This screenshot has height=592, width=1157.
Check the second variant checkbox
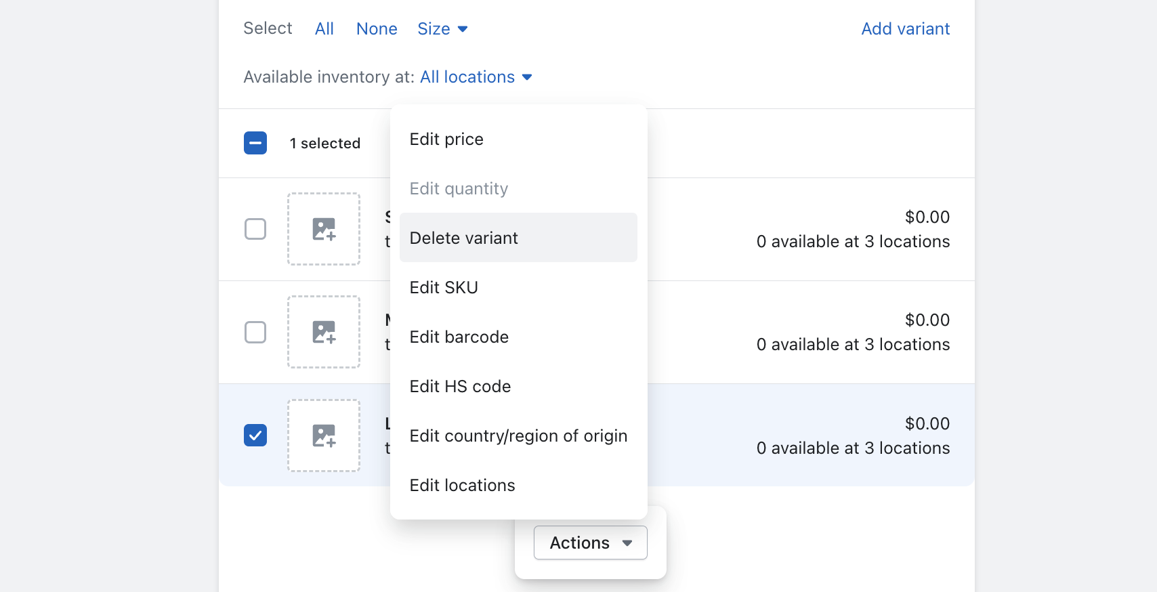pyautogui.click(x=255, y=332)
